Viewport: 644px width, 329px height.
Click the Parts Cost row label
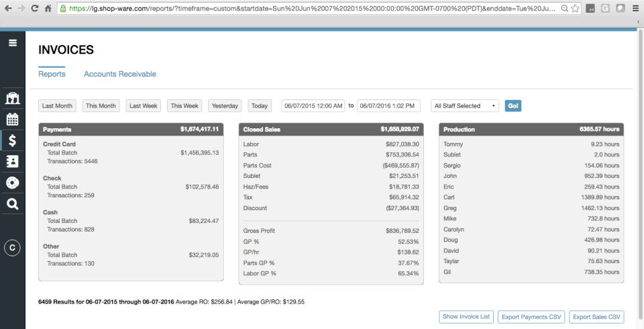pos(257,165)
